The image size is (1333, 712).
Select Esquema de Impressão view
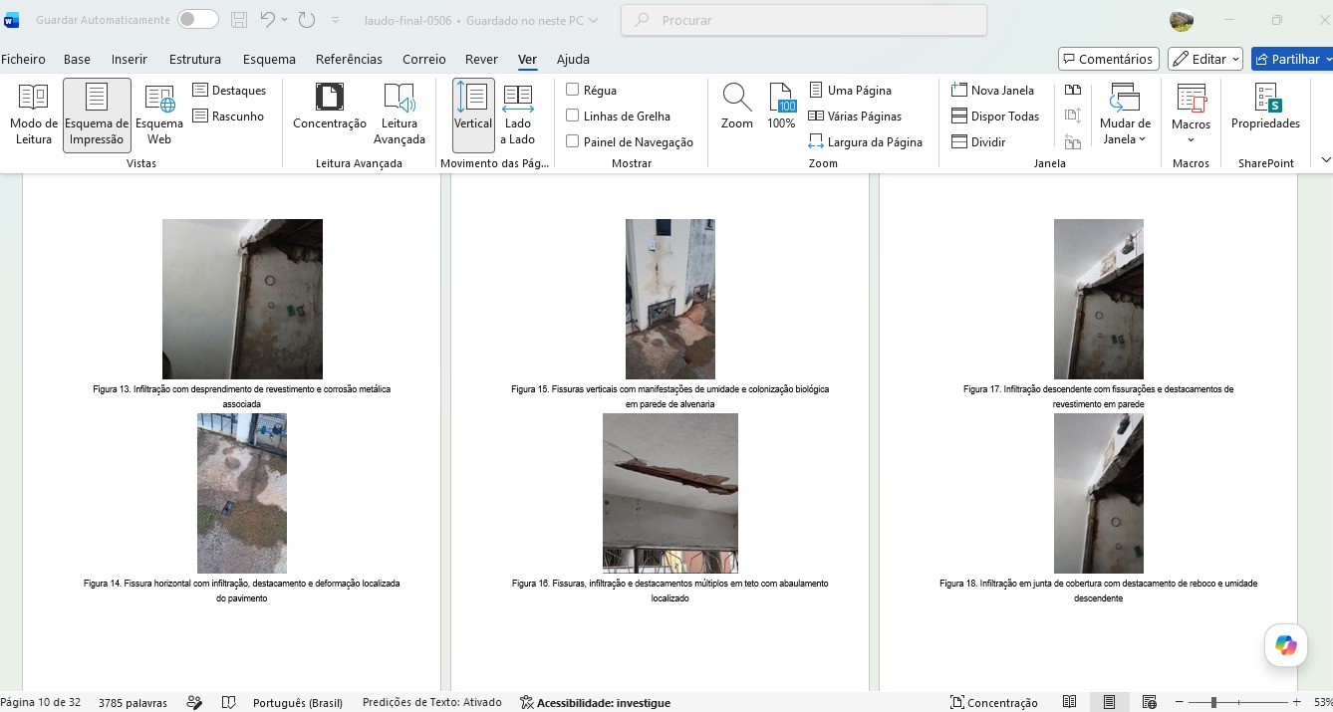(x=97, y=115)
